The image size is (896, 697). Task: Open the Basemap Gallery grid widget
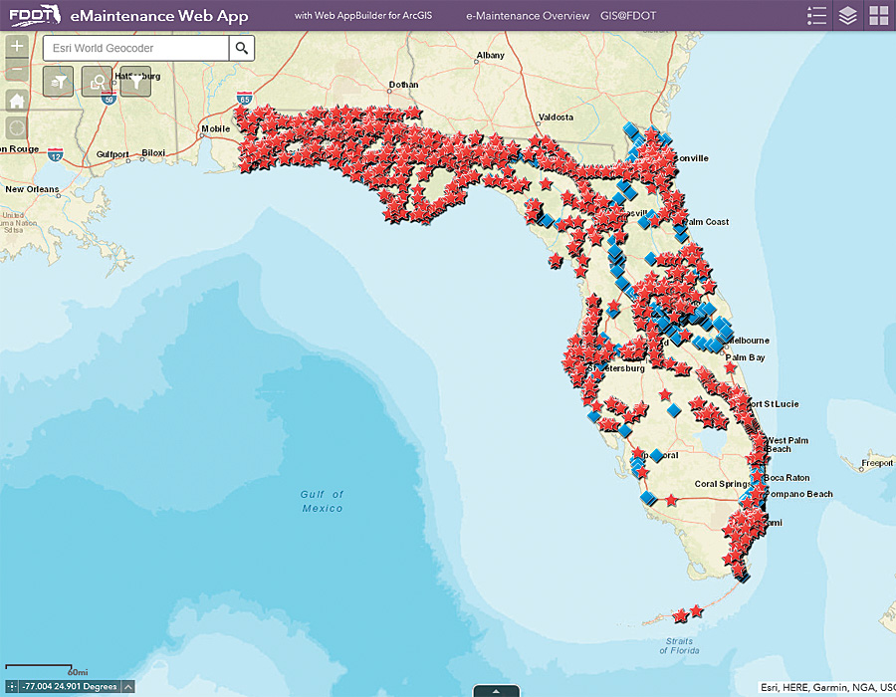tap(879, 15)
